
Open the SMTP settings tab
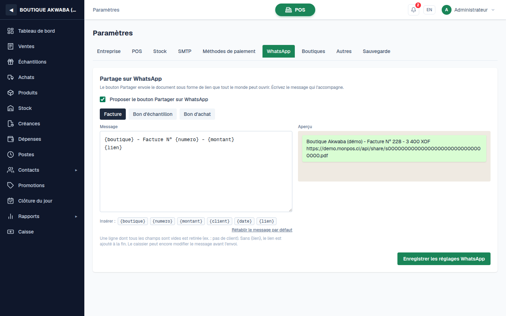click(185, 51)
